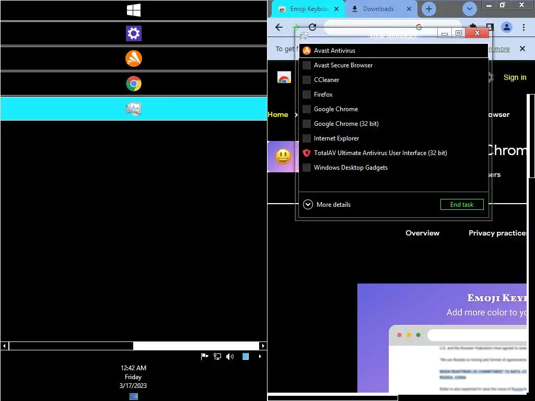
Task: Select CCleaner in Task Manager
Action: pyautogui.click(x=393, y=80)
